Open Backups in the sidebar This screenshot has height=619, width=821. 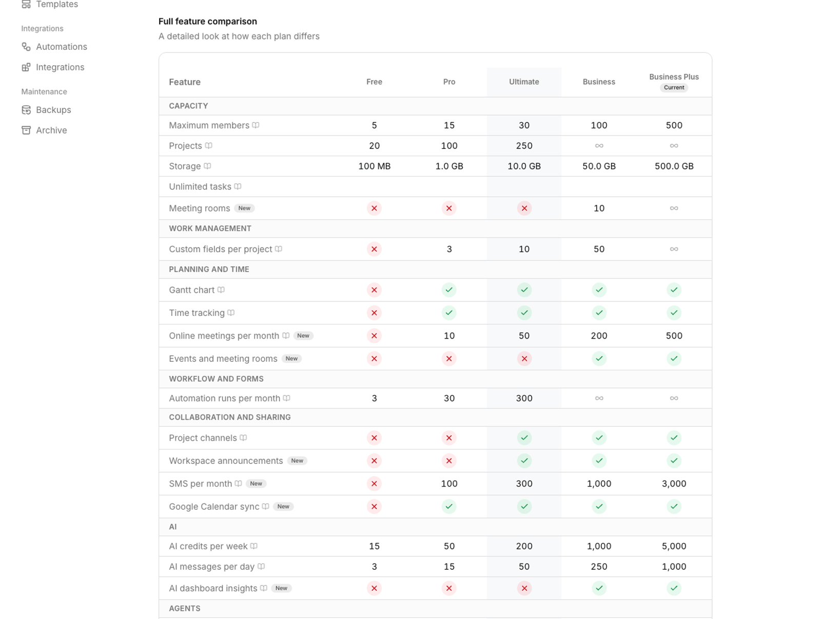coord(46,110)
